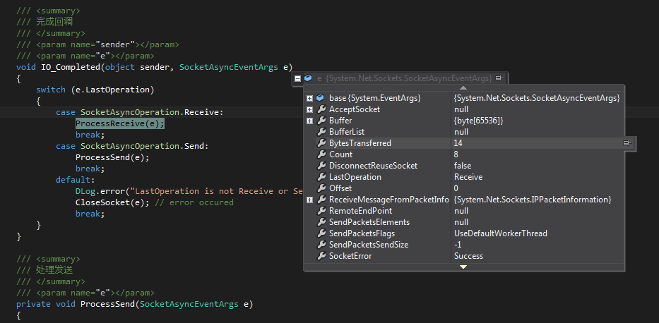Click the SocketAsyncEventArgs value in base row

pyautogui.click(x=537, y=98)
